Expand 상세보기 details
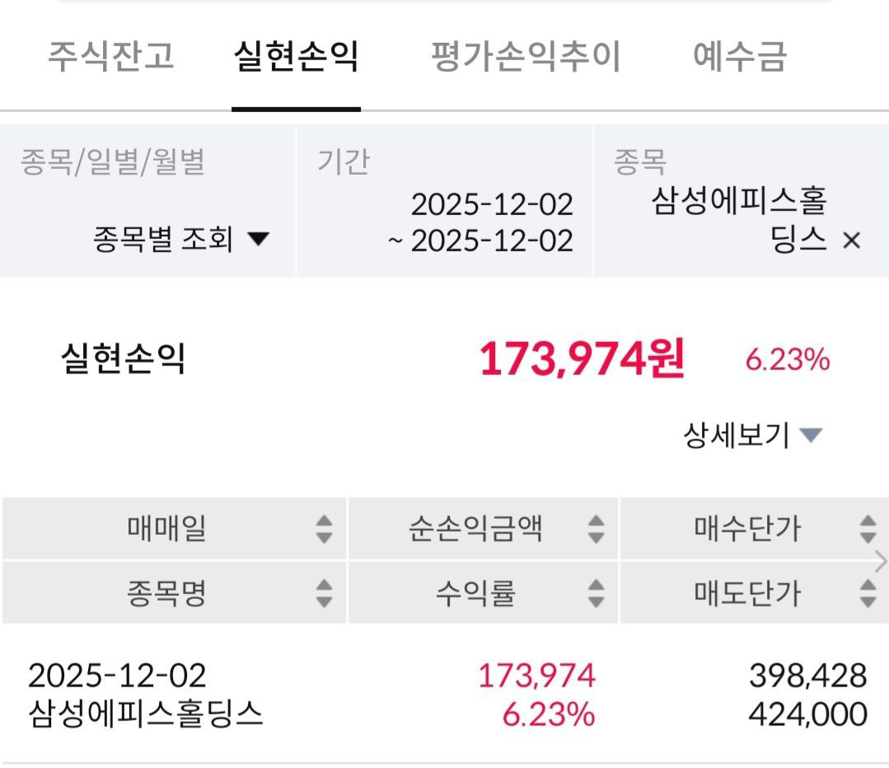Image resolution: width=889 pixels, height=768 pixels. [752, 434]
